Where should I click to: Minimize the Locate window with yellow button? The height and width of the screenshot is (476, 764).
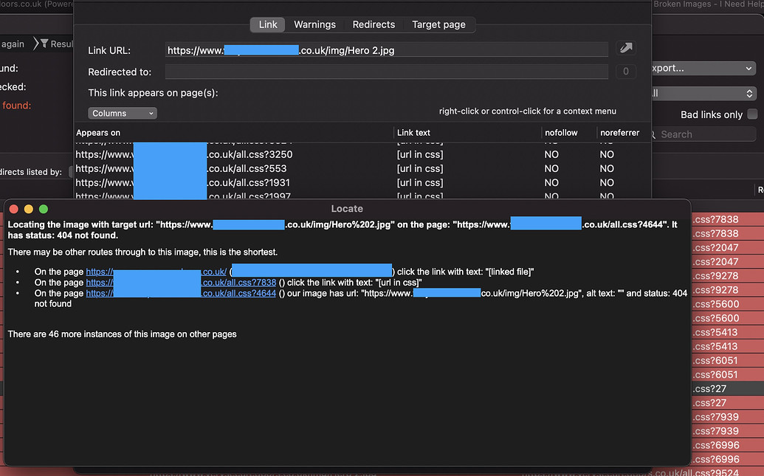[x=29, y=209]
